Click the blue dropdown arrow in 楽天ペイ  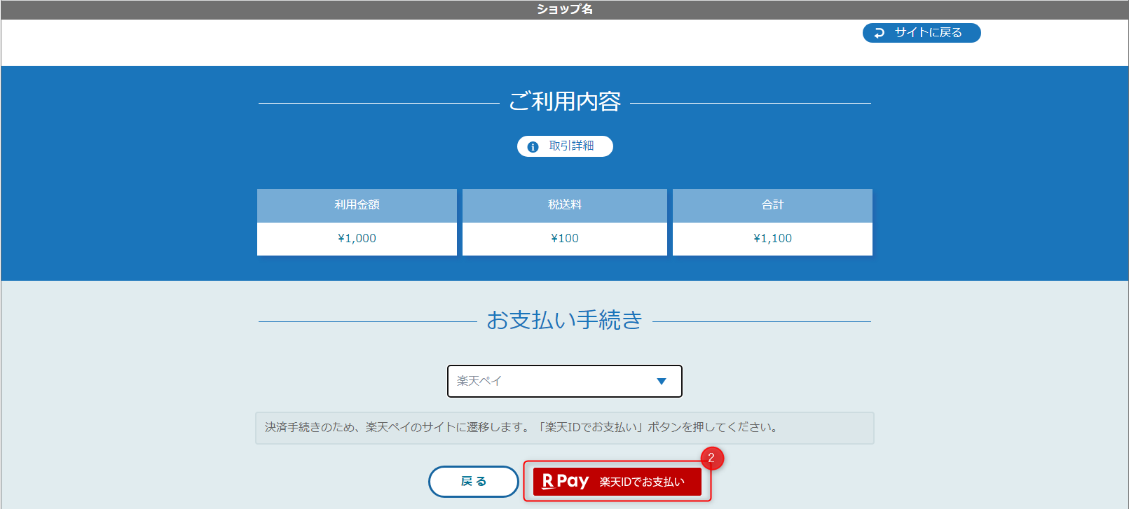(x=661, y=382)
